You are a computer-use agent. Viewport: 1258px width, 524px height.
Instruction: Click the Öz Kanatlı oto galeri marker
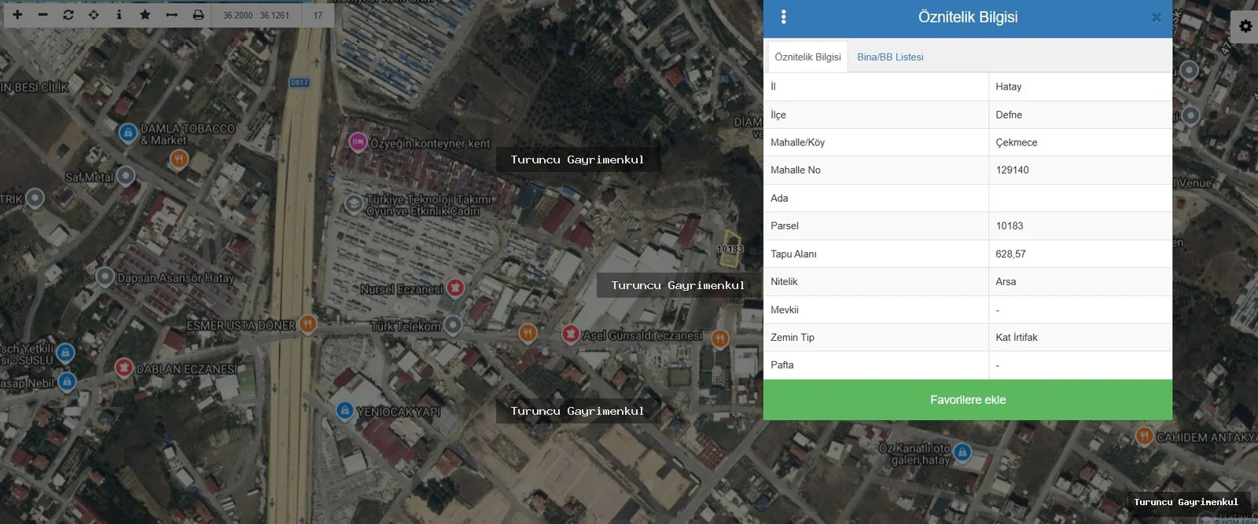click(x=962, y=453)
